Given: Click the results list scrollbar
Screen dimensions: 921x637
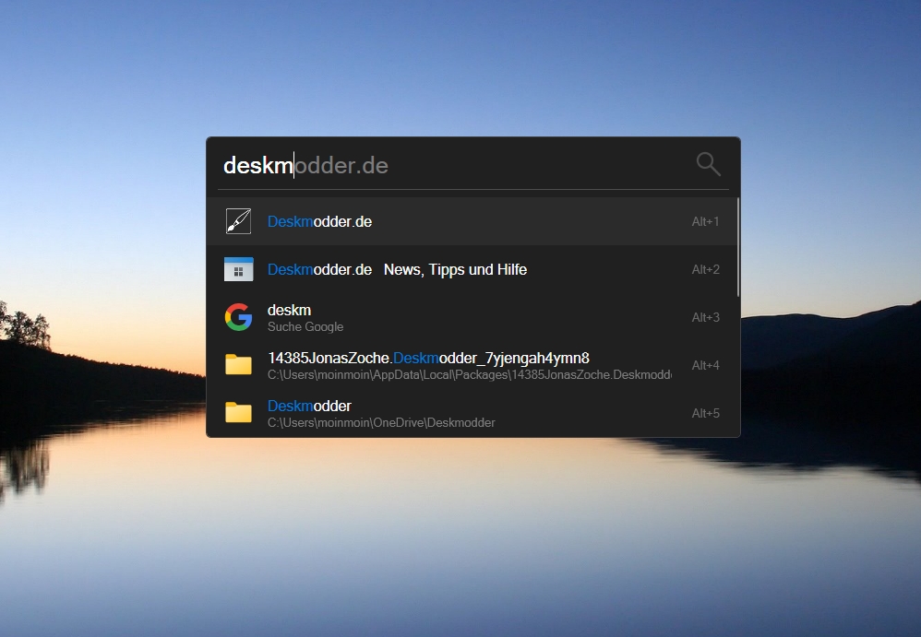Looking at the screenshot, I should pyautogui.click(x=737, y=248).
